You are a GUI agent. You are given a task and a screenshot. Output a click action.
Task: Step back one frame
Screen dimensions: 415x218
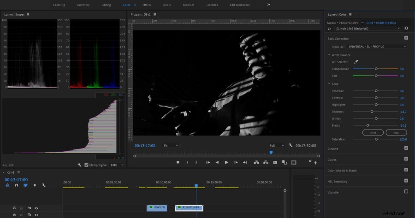[217, 162]
